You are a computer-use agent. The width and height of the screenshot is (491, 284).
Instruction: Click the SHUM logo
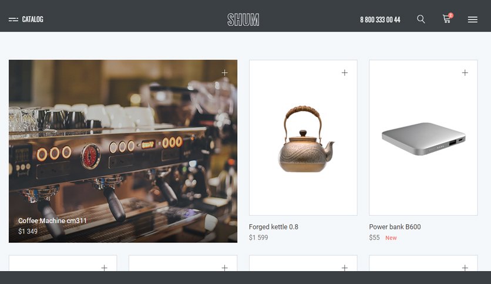tap(243, 20)
